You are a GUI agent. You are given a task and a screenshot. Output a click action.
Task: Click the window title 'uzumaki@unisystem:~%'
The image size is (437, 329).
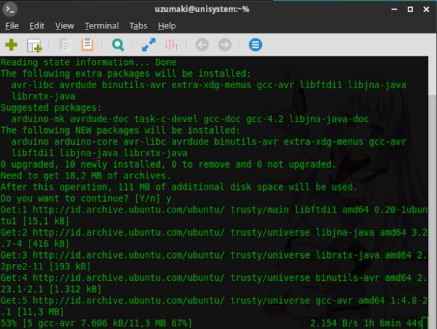202,10
